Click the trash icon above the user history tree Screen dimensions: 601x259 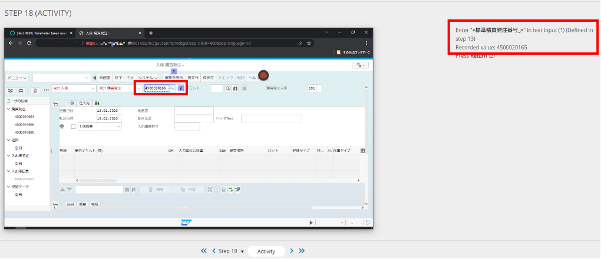click(35, 91)
